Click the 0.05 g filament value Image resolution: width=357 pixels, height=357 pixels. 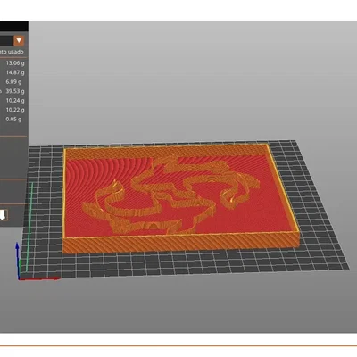(x=13, y=119)
